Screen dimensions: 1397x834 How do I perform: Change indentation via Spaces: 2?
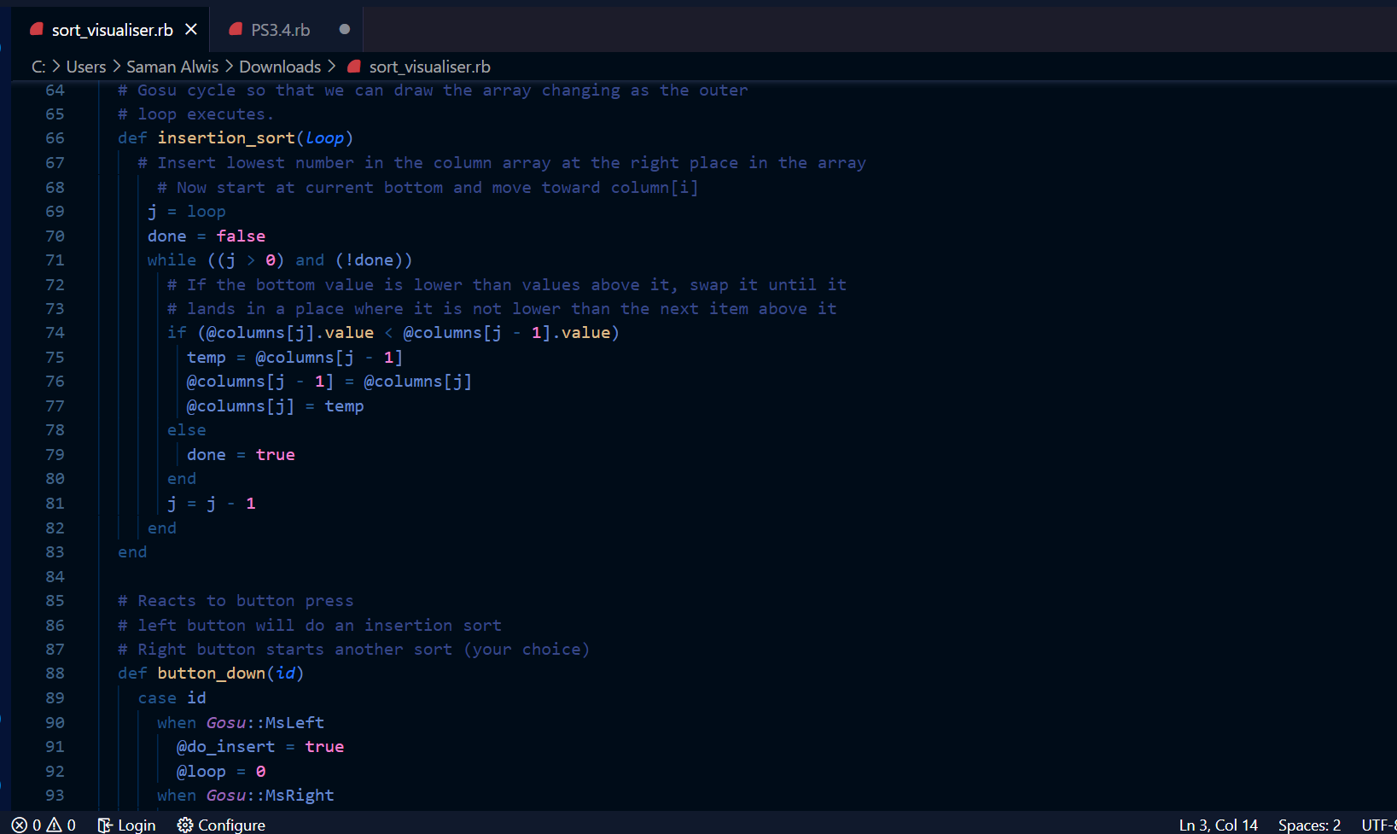[x=1309, y=825]
